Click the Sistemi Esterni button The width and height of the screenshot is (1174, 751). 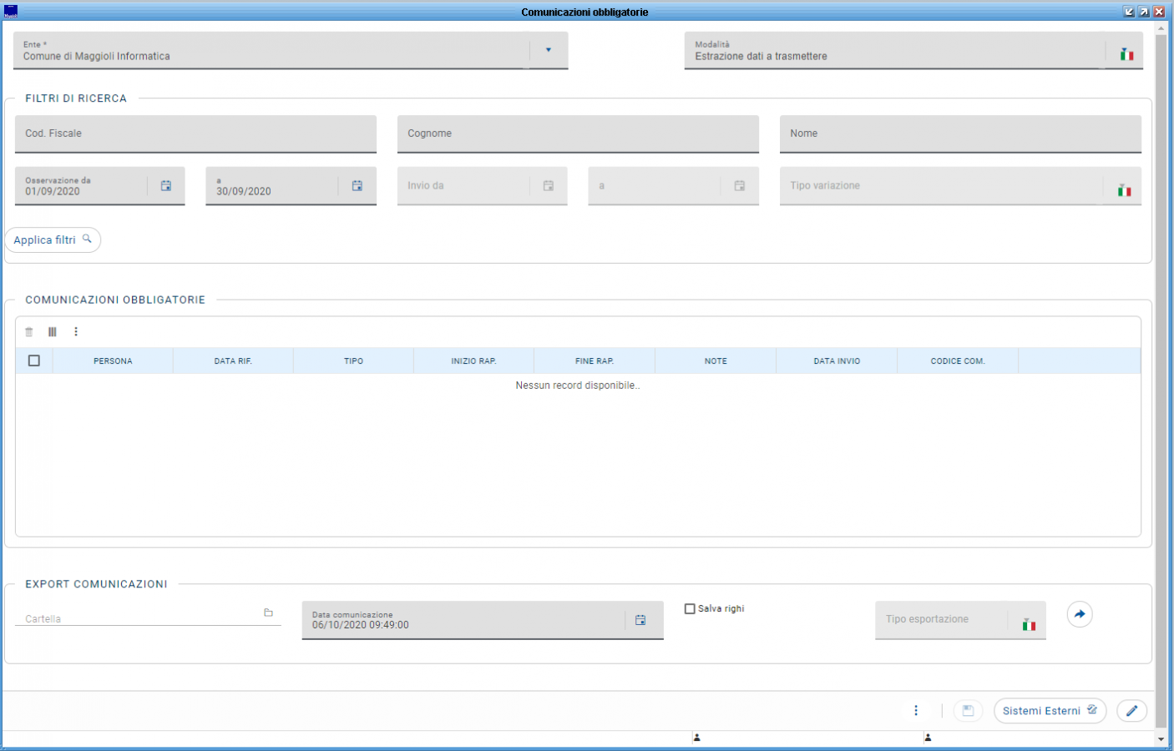pos(1049,711)
